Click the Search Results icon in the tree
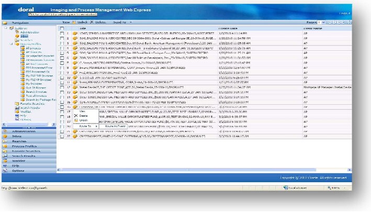Screen dimensions: 371x215 pos(17,107)
